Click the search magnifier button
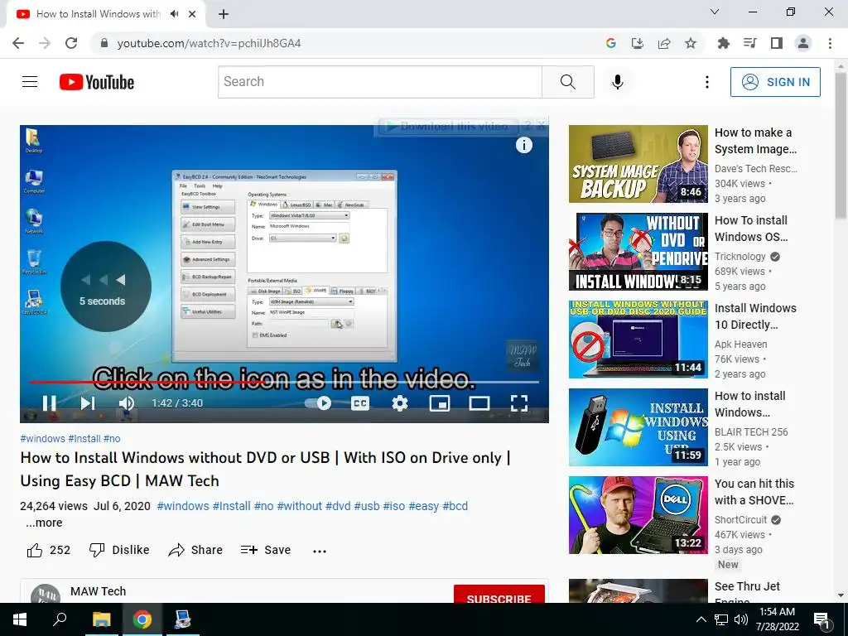 [x=568, y=82]
